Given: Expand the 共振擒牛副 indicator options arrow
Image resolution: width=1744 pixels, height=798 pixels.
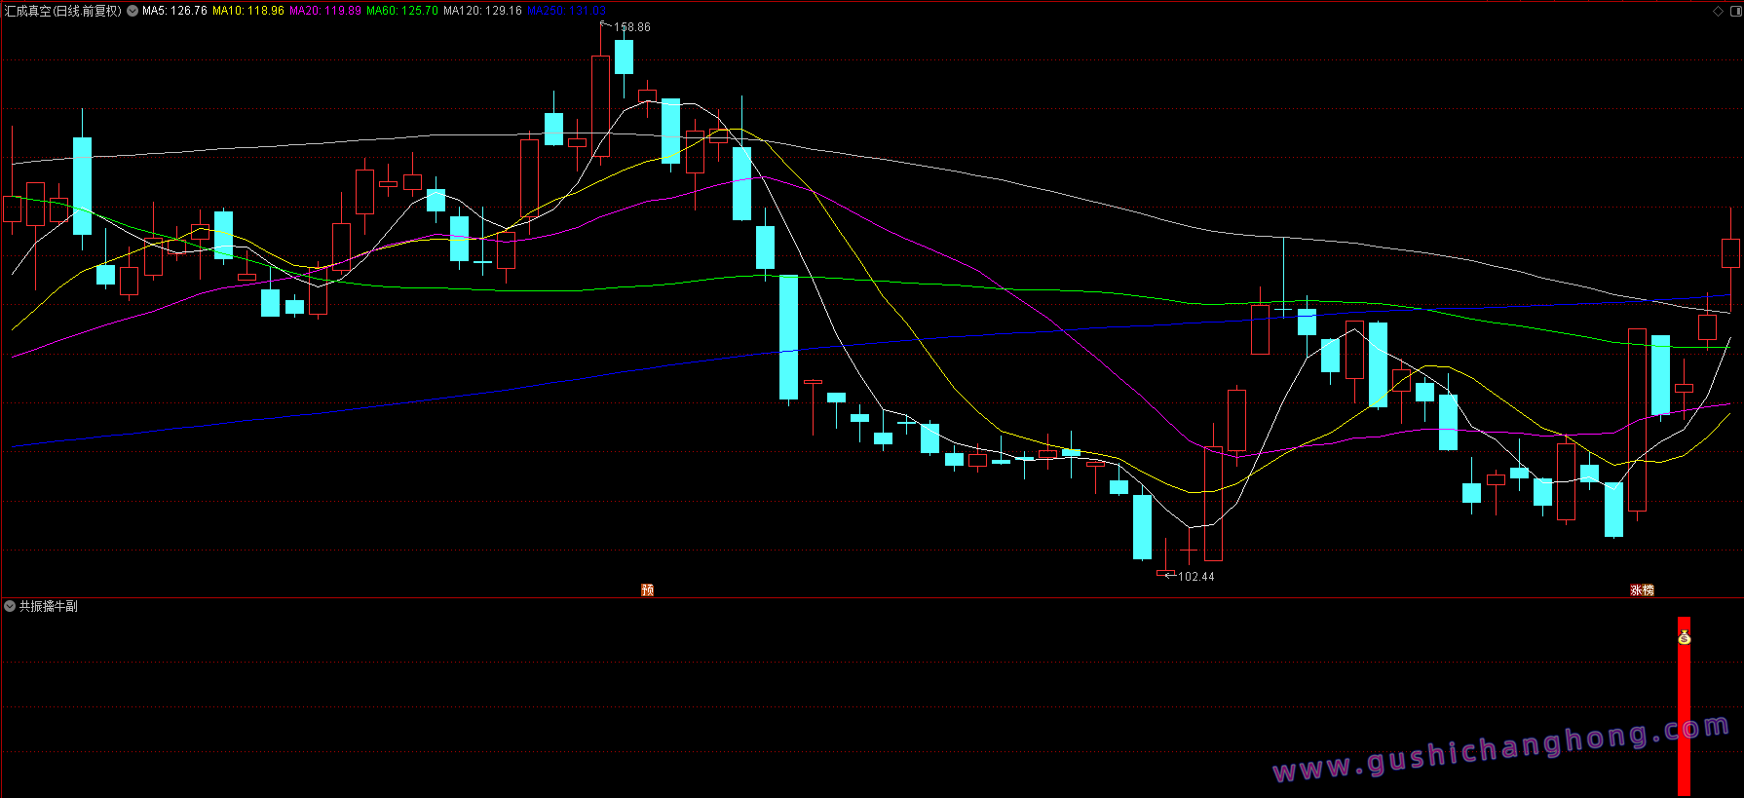Looking at the screenshot, I should click(10, 606).
